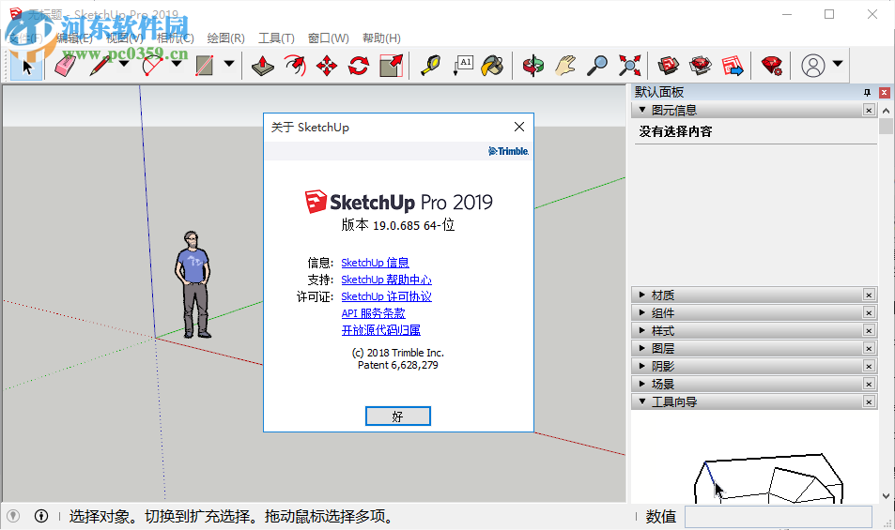Screen dimensions: 895x530
Task: Click the tray scrollbar down arrow
Action: (x=886, y=496)
